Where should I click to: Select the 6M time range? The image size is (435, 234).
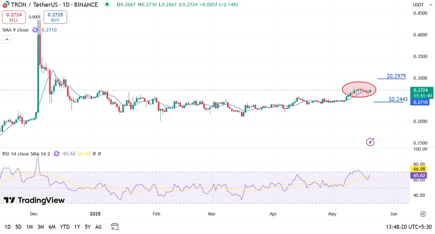[52, 227]
